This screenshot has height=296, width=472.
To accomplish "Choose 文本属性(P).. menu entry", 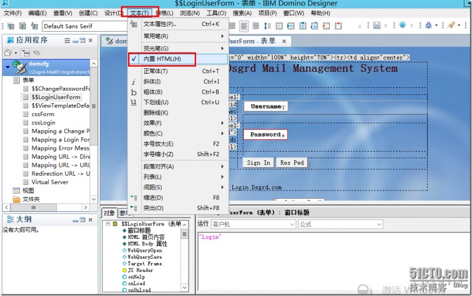I will [x=178, y=24].
